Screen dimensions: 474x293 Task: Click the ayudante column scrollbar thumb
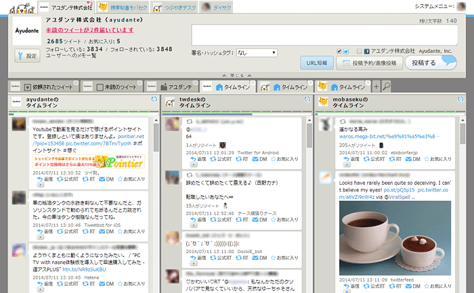[x=156, y=137]
